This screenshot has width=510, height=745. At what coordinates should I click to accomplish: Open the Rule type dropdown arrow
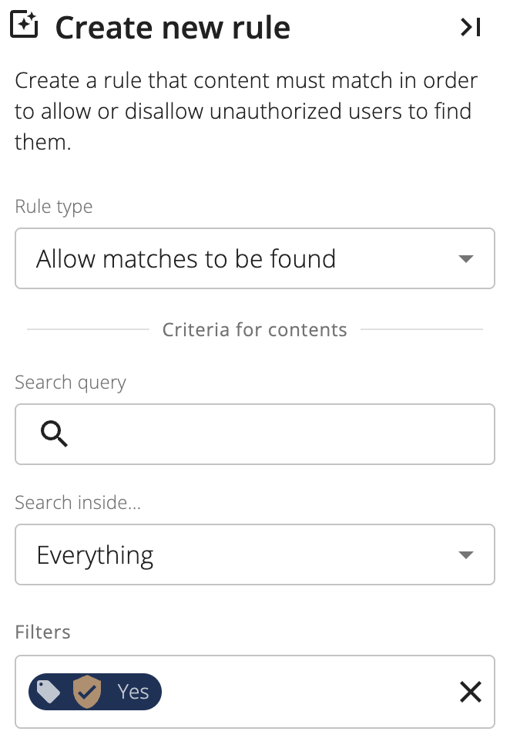pos(466,259)
